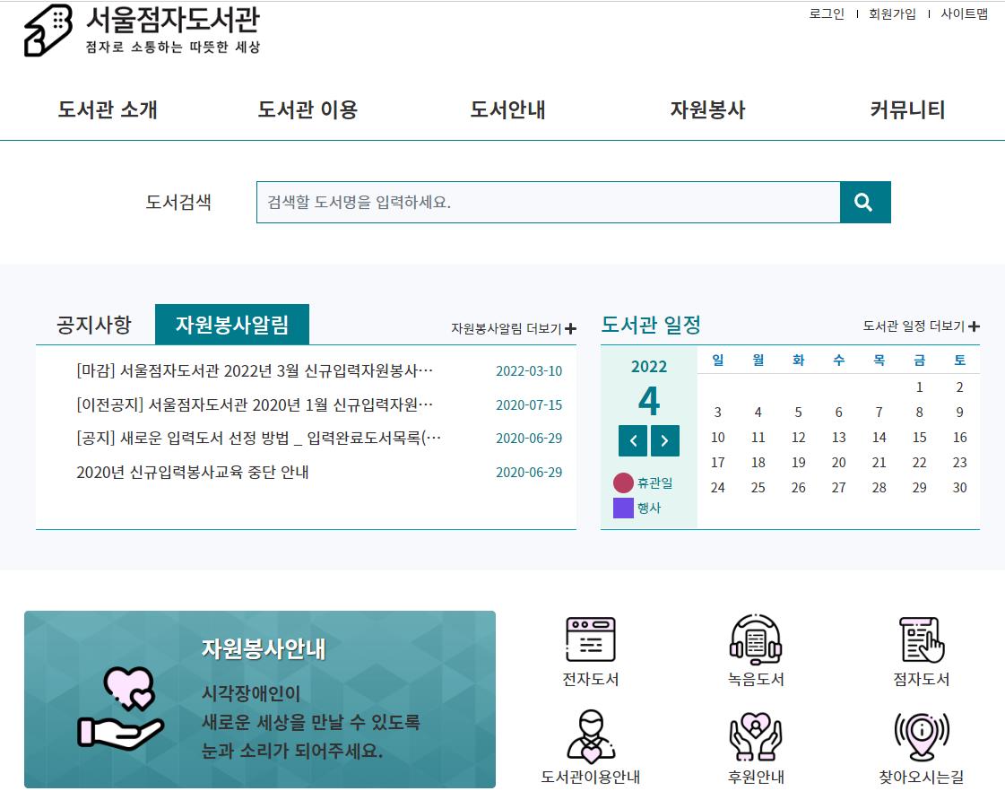The width and height of the screenshot is (1005, 791).
Task: Open the 찾아오시는길 directions icon
Action: click(921, 747)
